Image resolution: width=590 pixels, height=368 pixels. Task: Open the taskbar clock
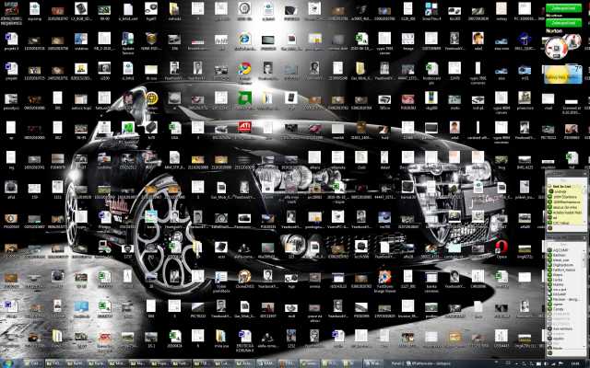click(576, 362)
